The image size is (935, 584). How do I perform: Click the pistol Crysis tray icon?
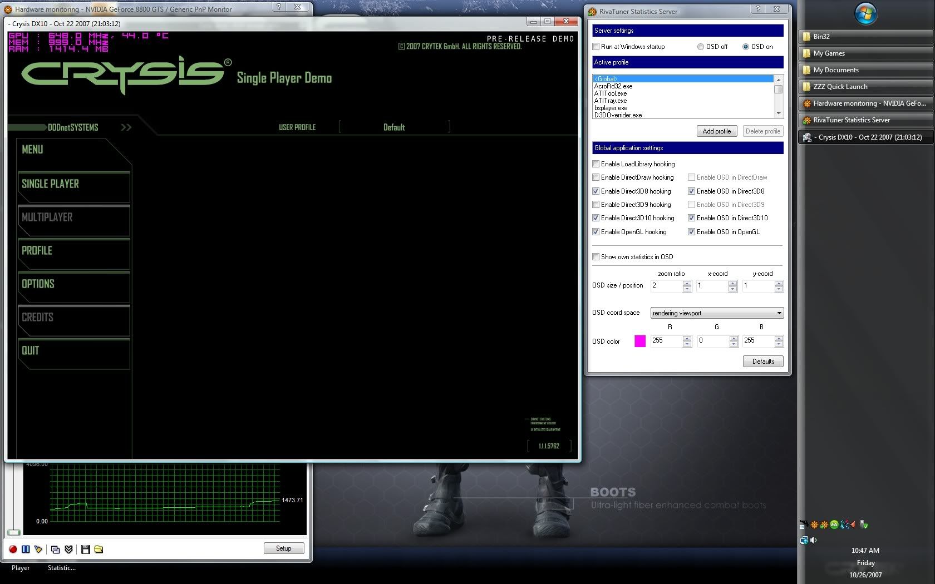pyautogui.click(x=804, y=524)
